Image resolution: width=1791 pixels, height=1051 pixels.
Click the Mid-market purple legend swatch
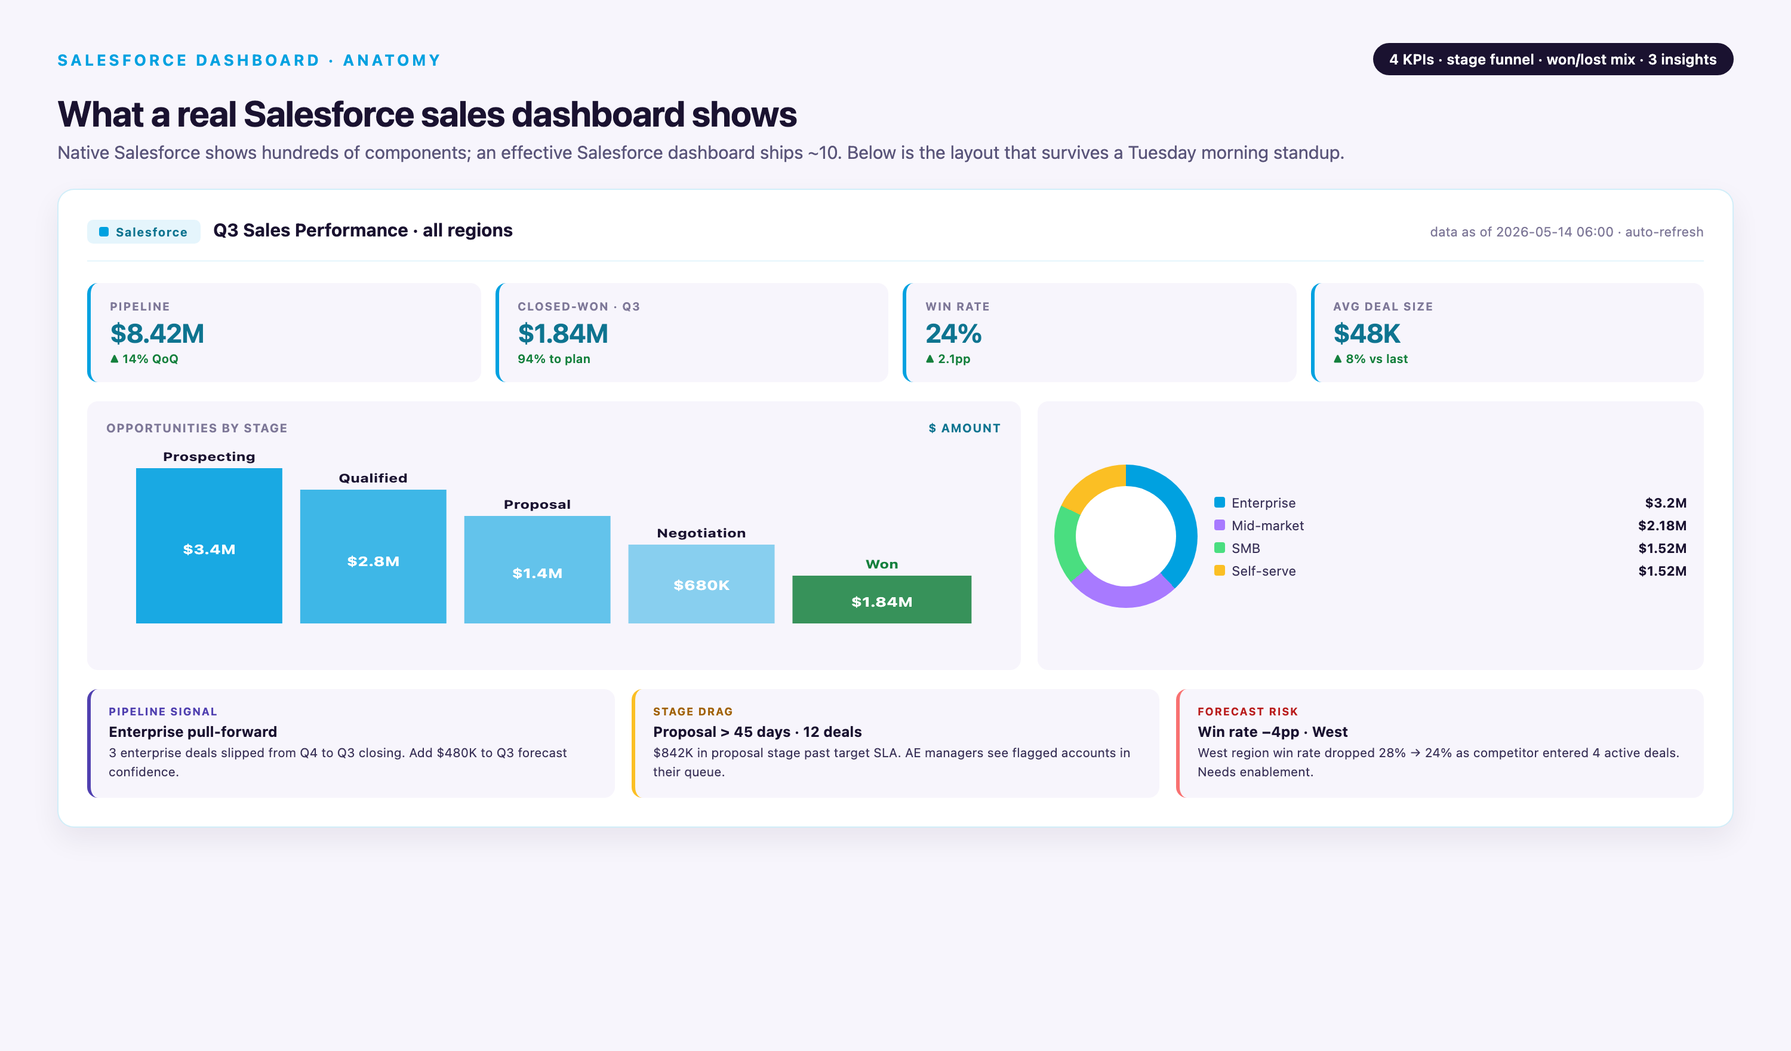pos(1220,525)
